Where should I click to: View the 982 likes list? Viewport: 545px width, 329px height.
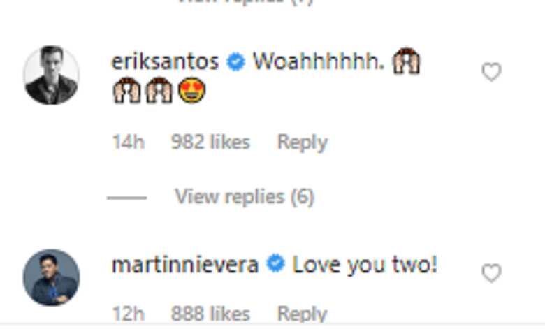tap(210, 142)
